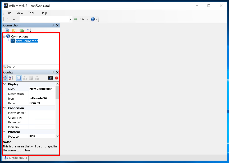Toggle the pin on the Config panel
The image size is (229, 163).
(52, 72)
